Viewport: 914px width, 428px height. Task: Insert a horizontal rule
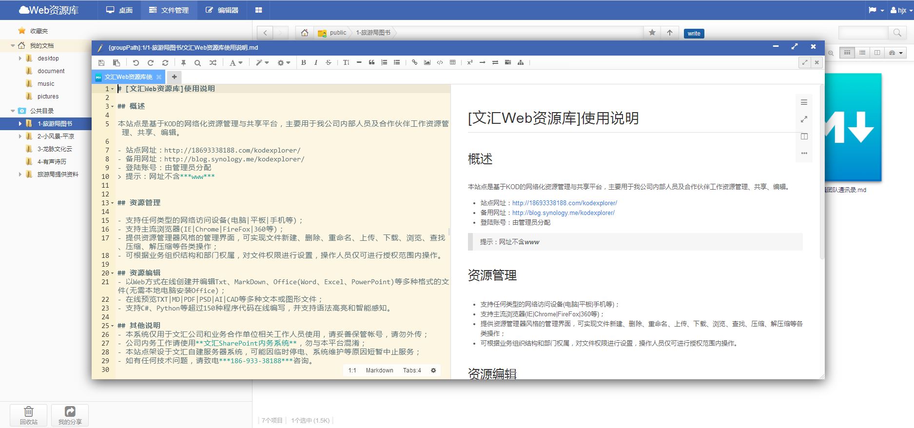(359, 62)
